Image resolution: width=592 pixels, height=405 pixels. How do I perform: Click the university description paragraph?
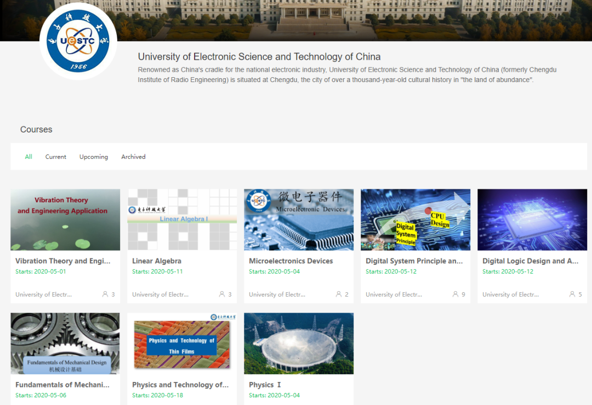coord(347,74)
